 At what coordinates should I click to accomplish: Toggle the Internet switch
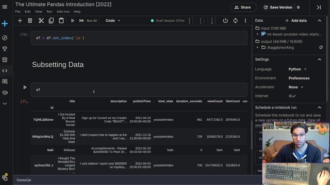click(x=292, y=96)
